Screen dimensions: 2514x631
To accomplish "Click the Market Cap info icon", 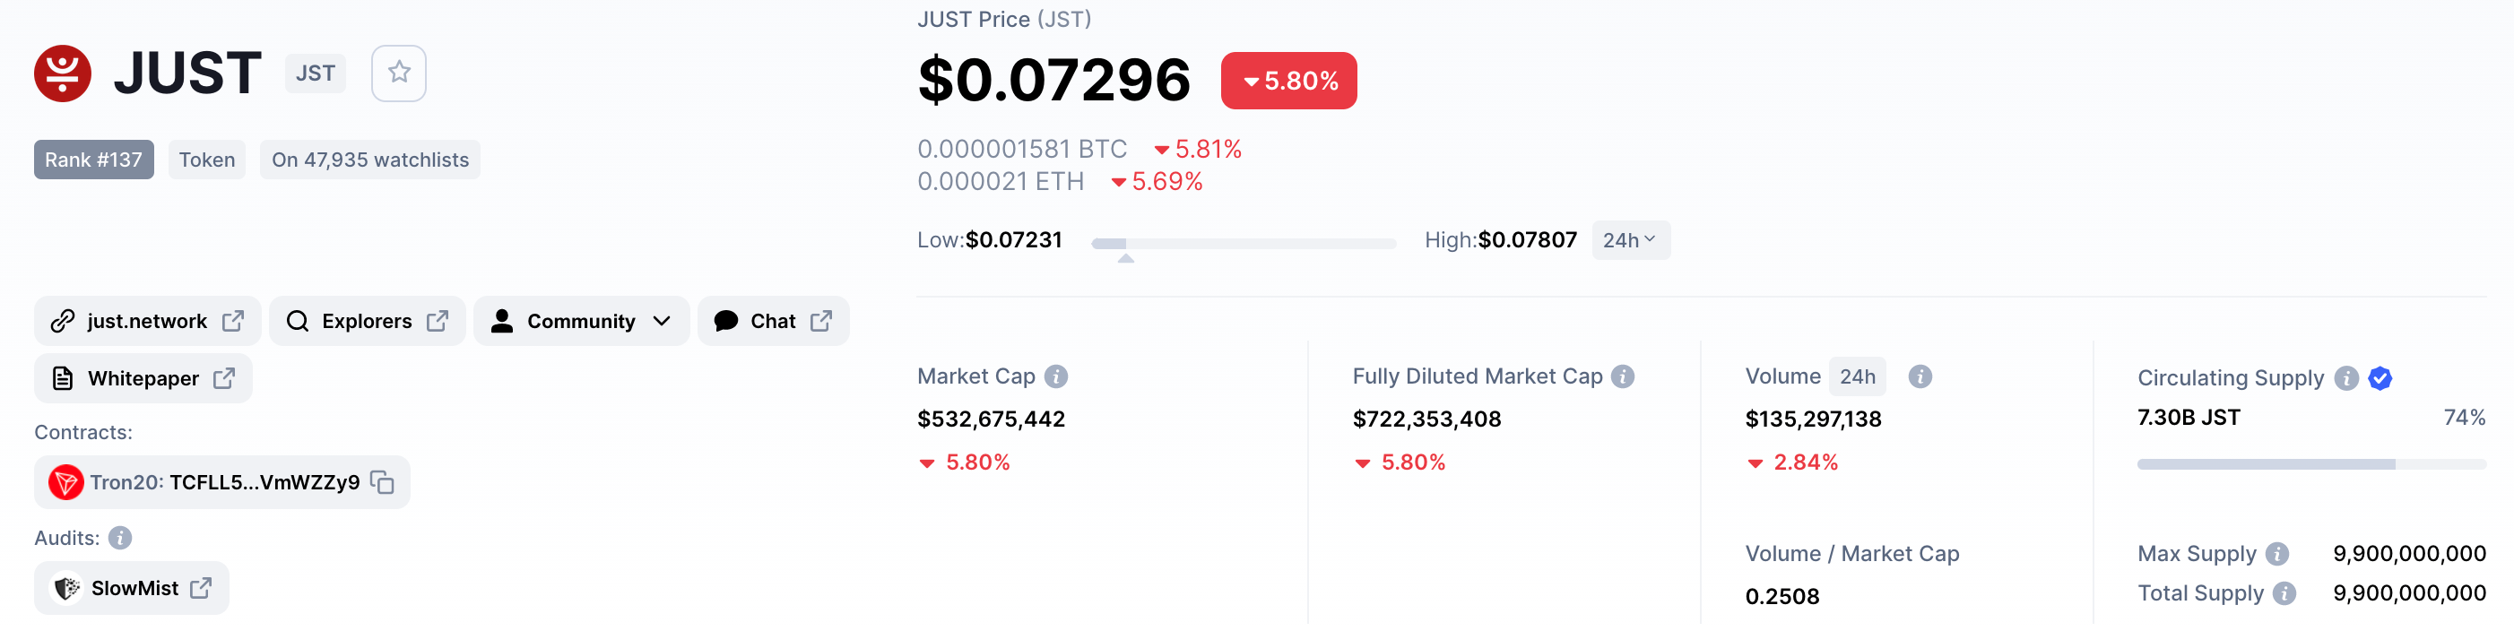I will point(1056,376).
